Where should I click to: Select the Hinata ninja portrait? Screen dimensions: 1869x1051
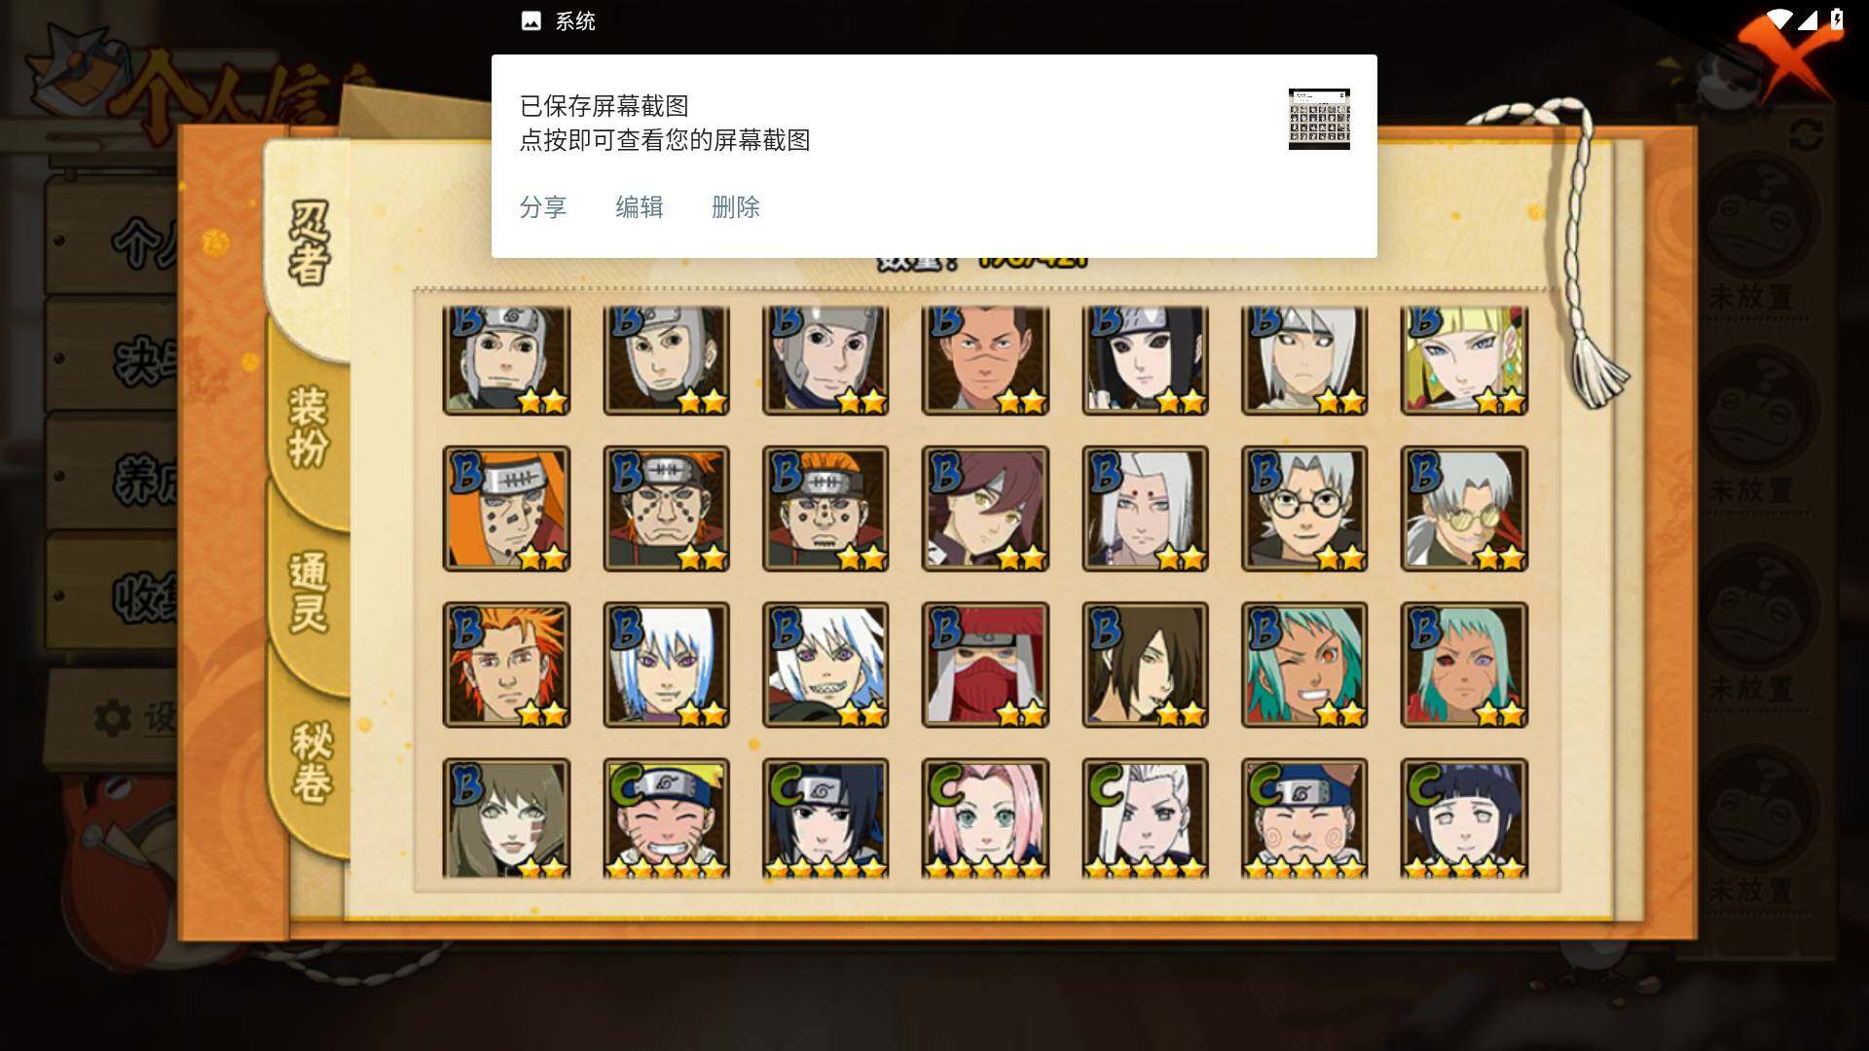pyautogui.click(x=1464, y=818)
